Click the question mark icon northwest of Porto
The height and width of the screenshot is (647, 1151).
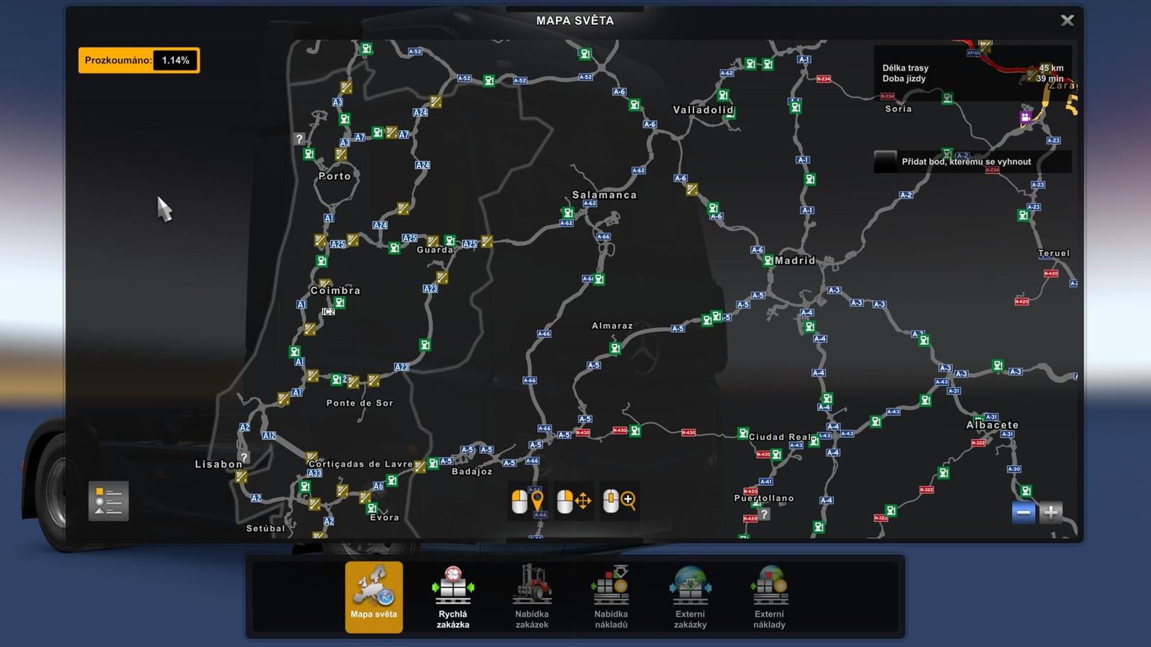[x=299, y=139]
